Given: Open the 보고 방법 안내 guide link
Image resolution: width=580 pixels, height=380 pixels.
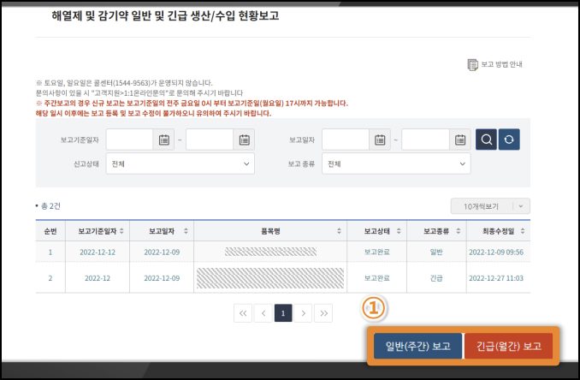Looking at the screenshot, I should [495, 65].
